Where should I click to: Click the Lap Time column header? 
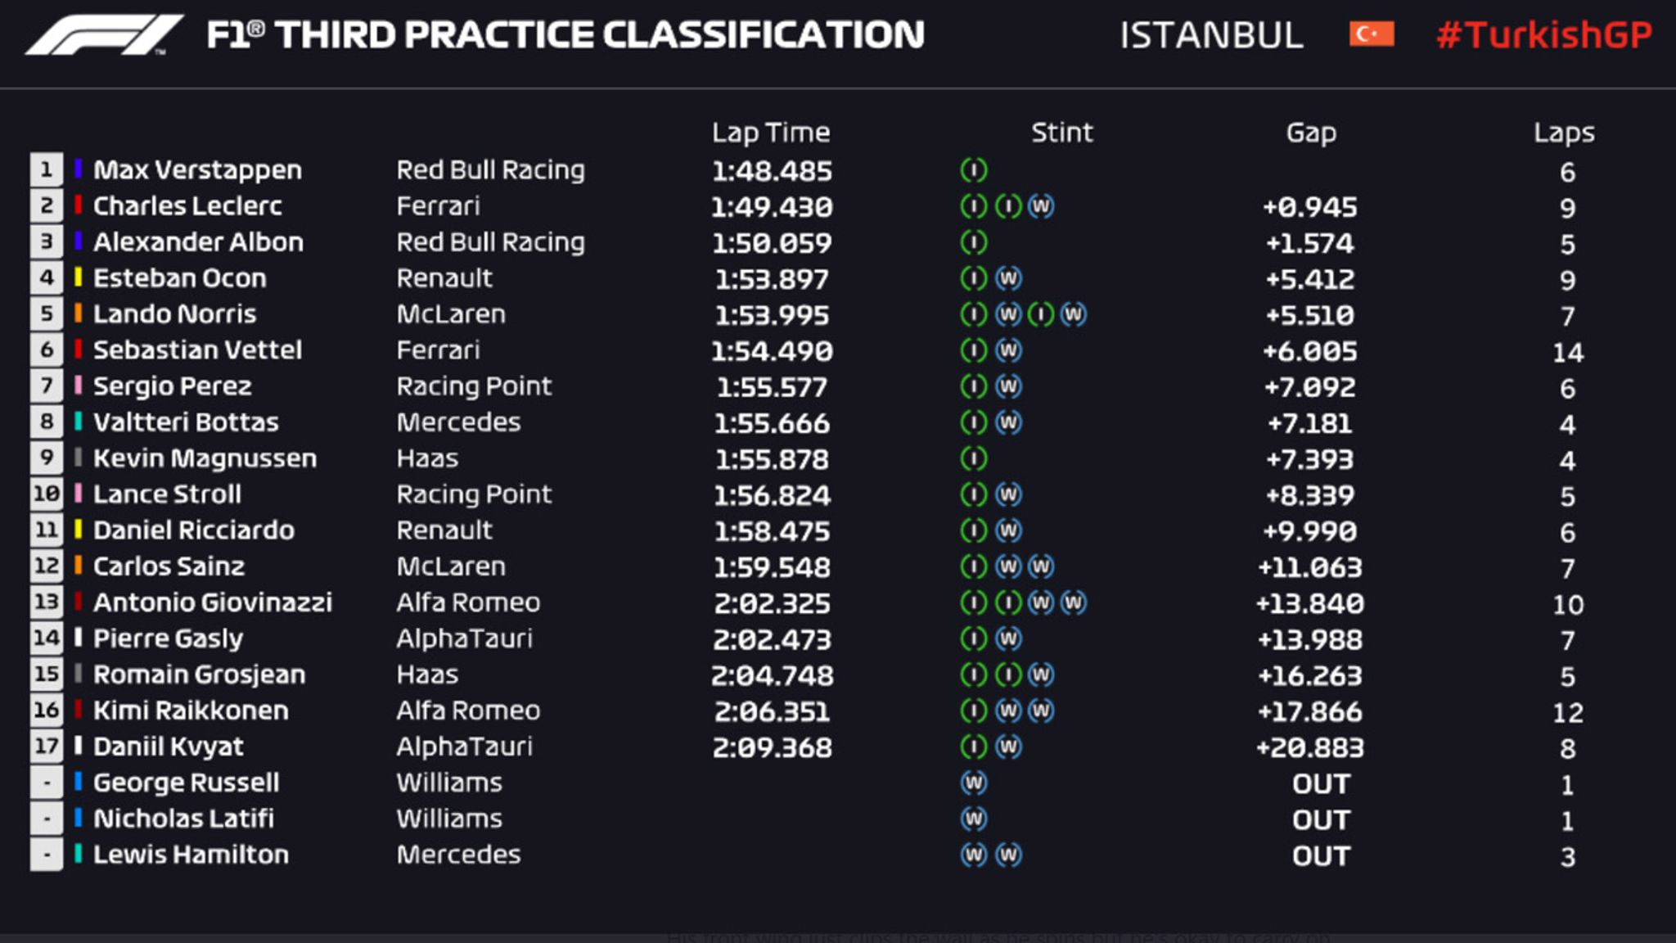click(x=770, y=133)
